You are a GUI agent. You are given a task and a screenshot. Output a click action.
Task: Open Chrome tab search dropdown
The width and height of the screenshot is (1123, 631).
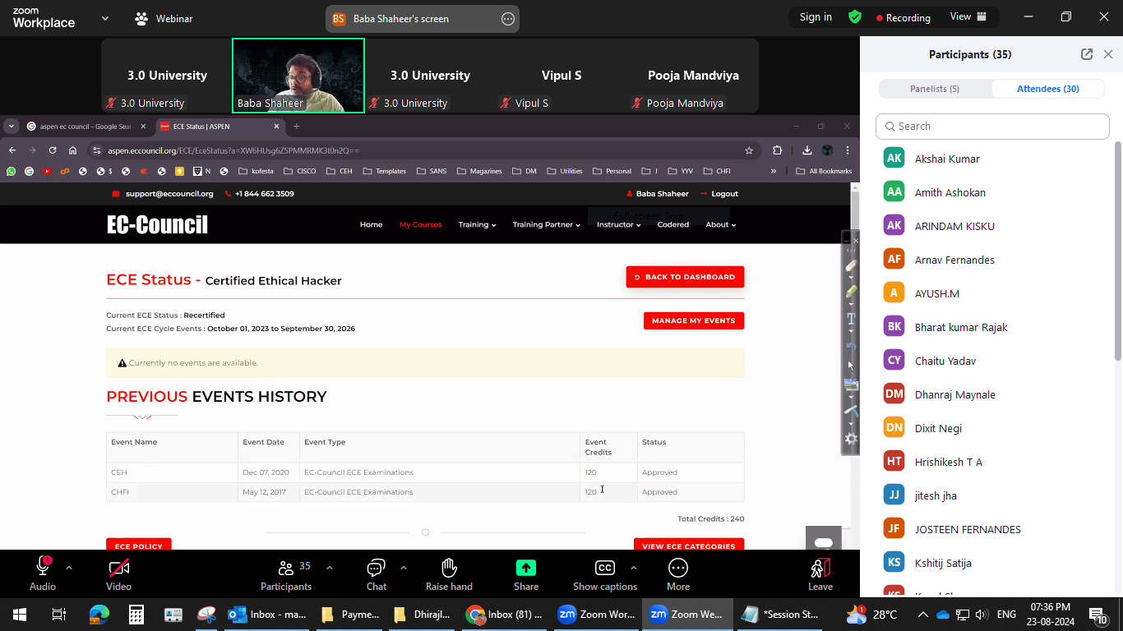coord(11,126)
